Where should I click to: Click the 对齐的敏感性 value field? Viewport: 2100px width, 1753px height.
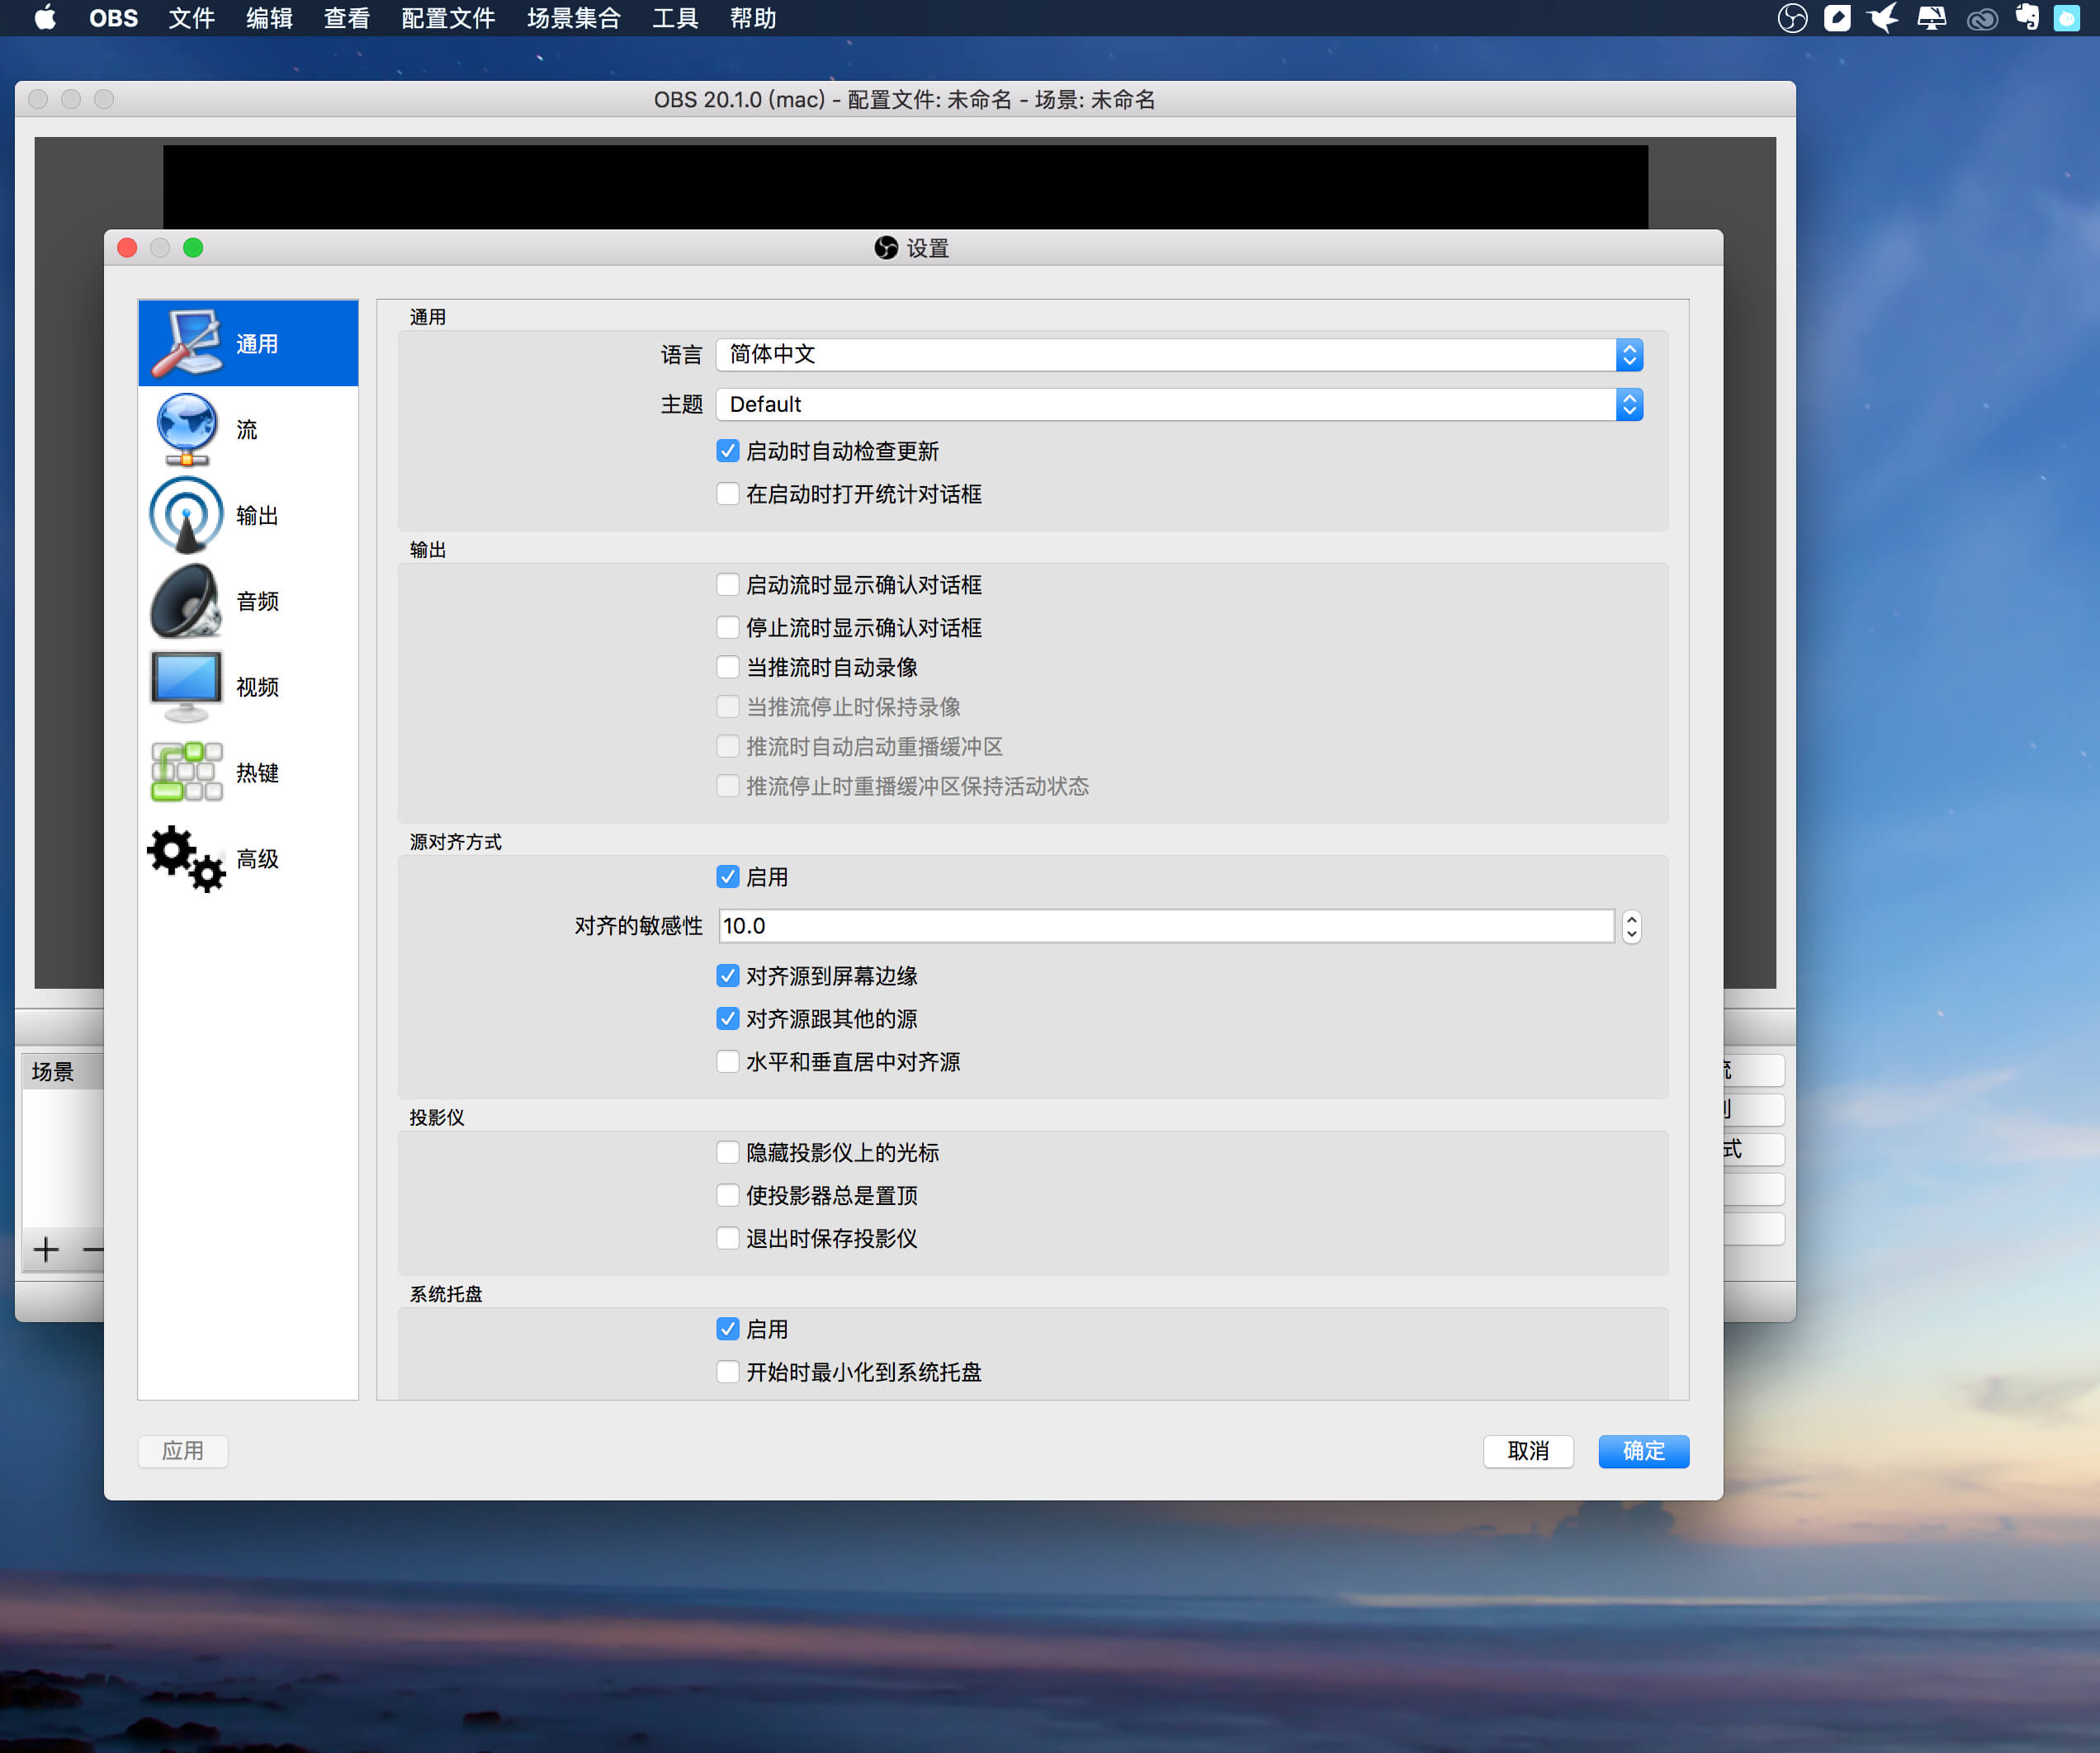(x=1166, y=926)
